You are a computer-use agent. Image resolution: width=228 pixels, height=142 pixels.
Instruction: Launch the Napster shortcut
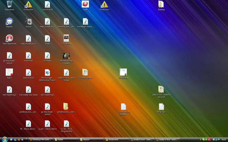tap(9, 21)
